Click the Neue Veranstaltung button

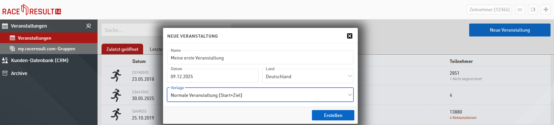[x=510, y=30]
